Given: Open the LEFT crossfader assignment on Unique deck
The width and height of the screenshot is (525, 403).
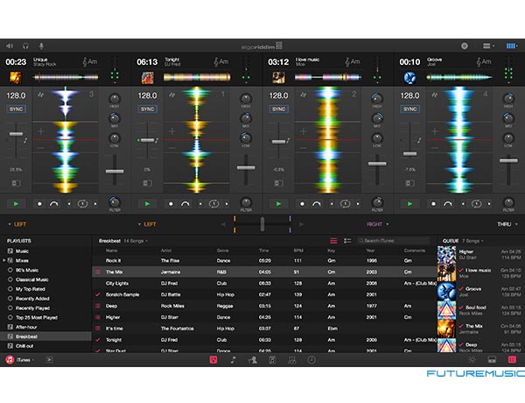Looking at the screenshot, I should pyautogui.click(x=17, y=224).
